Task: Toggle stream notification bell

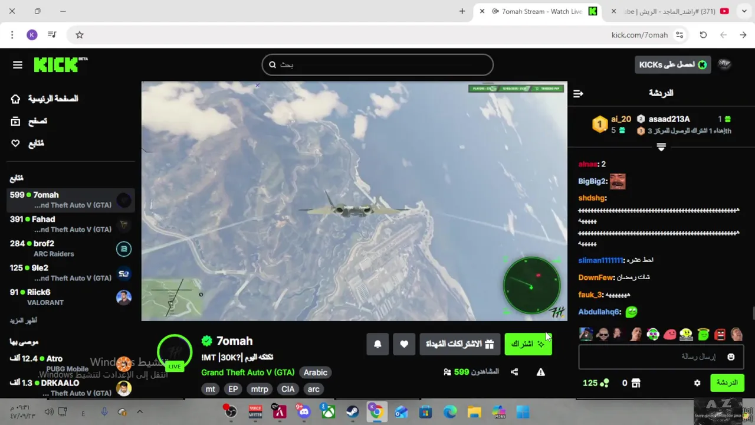Action: coord(377,344)
